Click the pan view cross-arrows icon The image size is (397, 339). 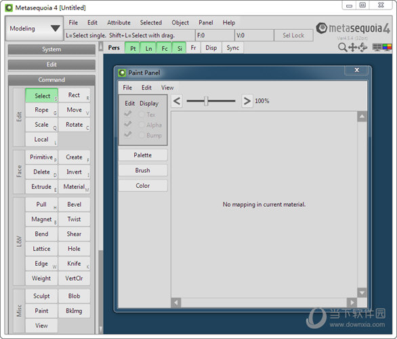click(352, 47)
